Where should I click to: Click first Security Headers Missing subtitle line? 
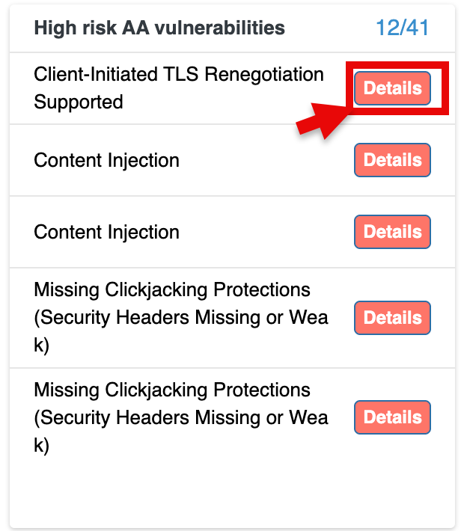(x=181, y=317)
